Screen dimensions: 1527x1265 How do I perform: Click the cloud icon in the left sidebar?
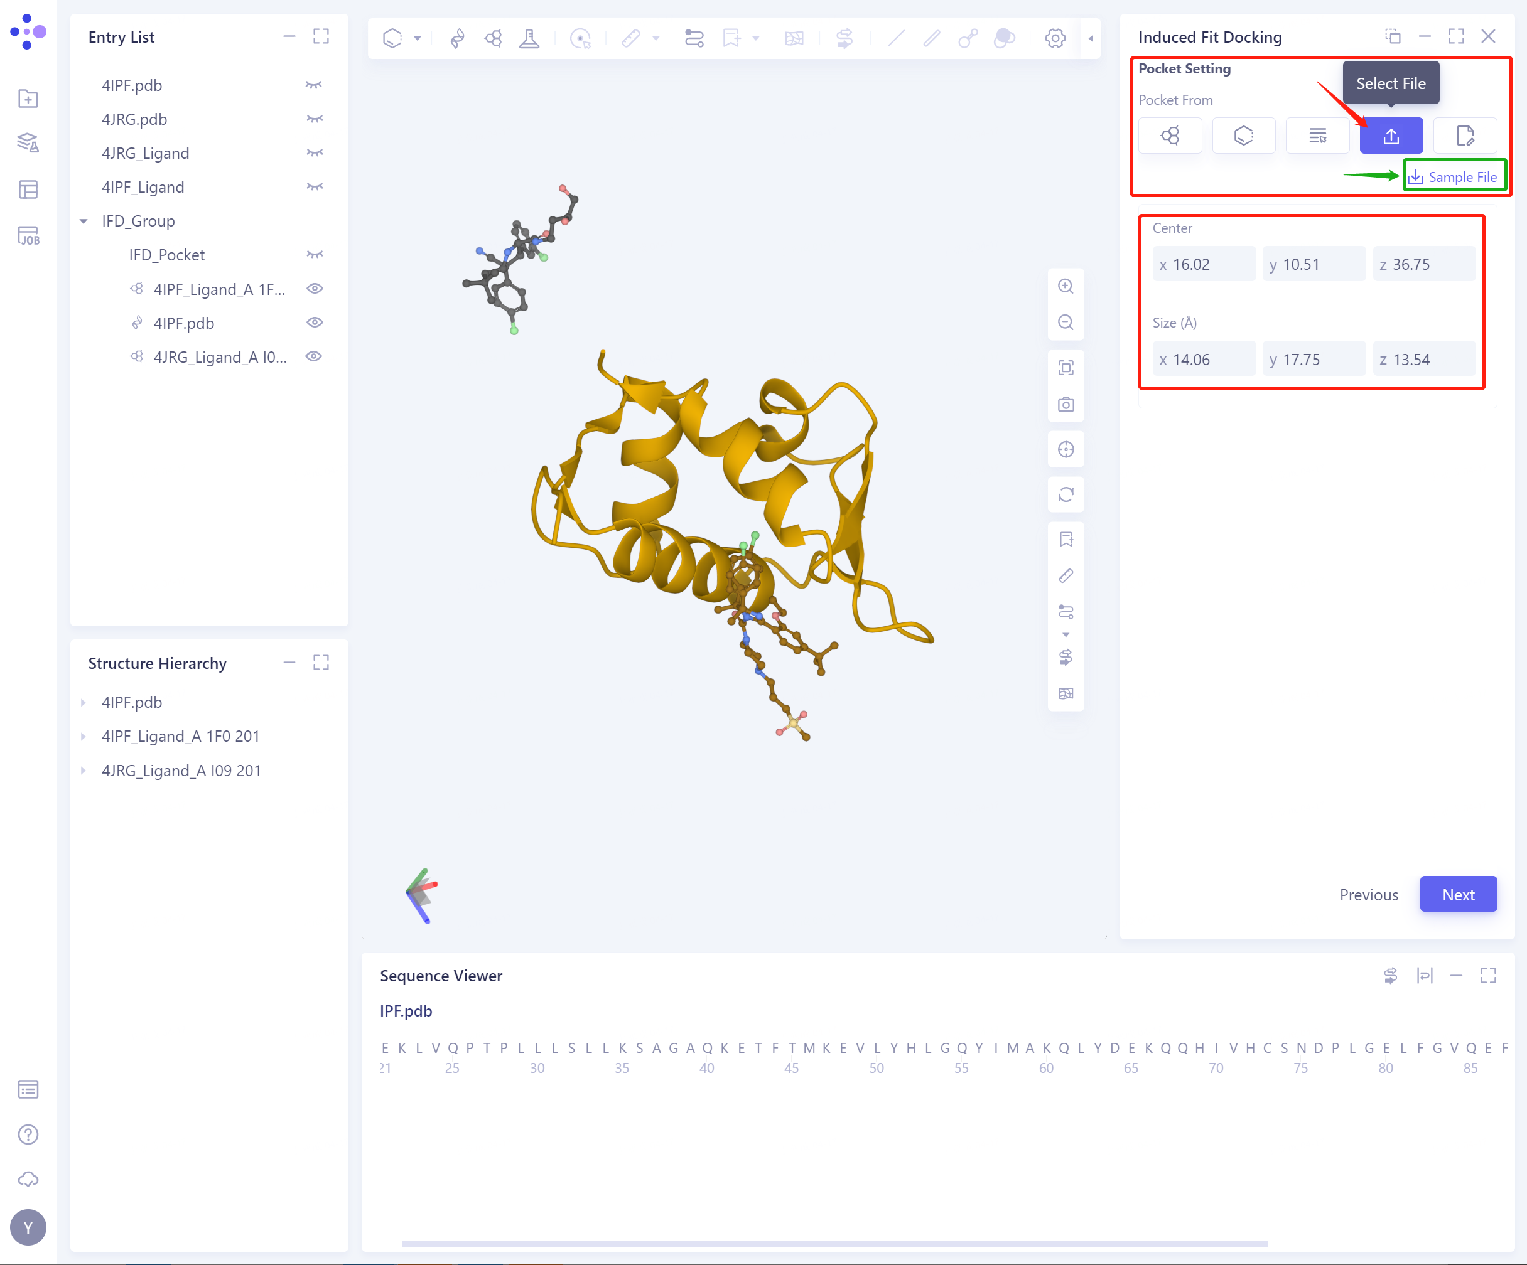click(28, 1180)
